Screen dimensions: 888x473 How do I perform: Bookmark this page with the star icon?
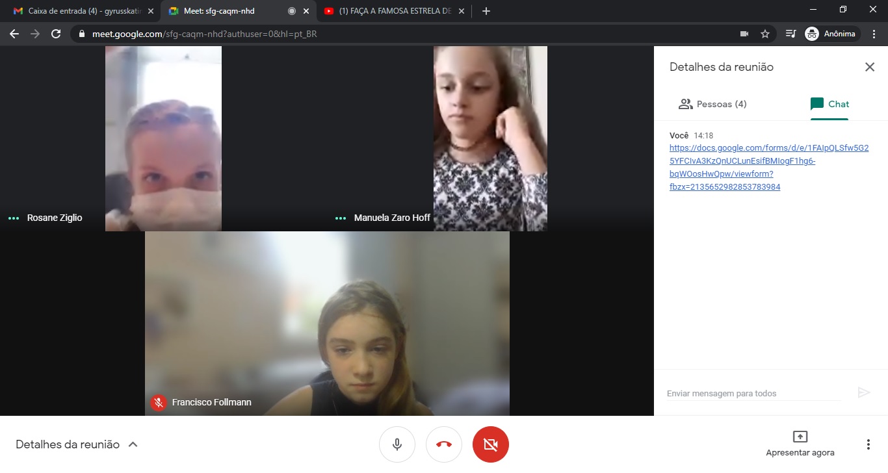point(765,34)
